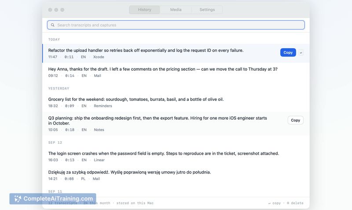Click the Reminders source label
Viewport: 352px width, 210px height.
pyautogui.click(x=103, y=106)
